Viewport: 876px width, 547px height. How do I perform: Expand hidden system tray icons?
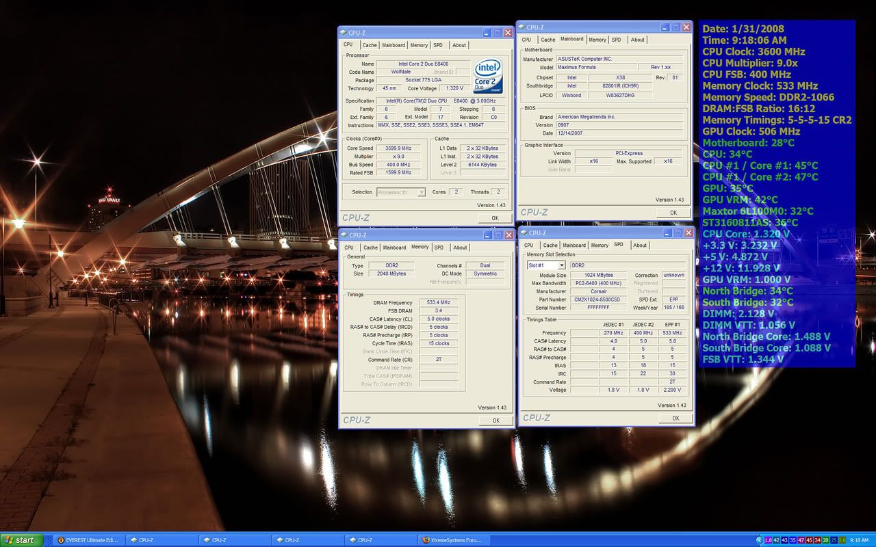pyautogui.click(x=759, y=540)
